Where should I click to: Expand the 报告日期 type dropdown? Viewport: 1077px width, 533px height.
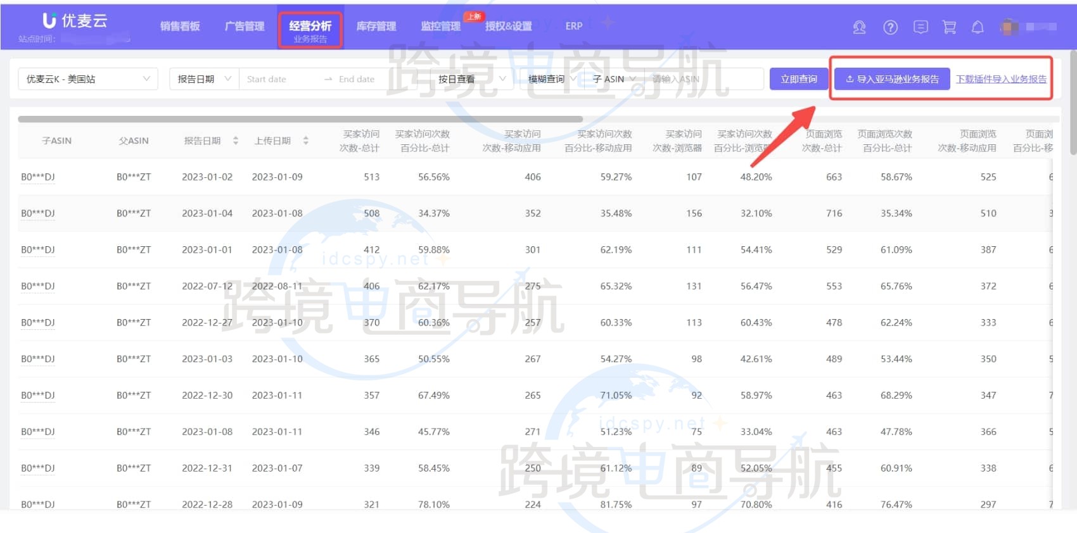coord(204,79)
